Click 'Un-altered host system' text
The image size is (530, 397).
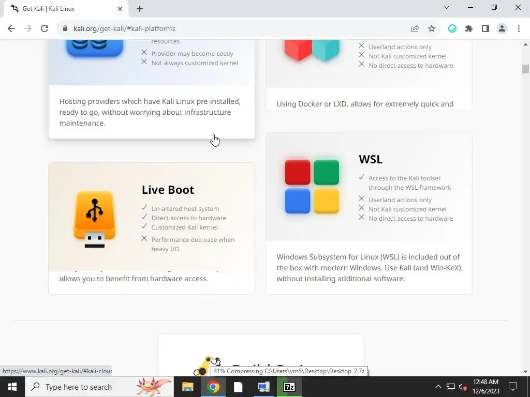pos(185,209)
